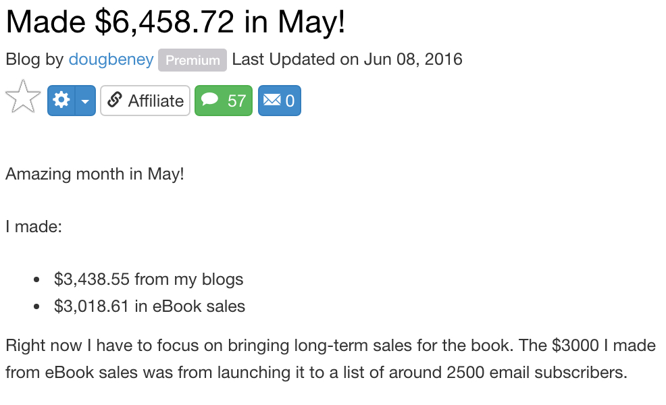Click the 'I made:' text
The image size is (666, 405).
(x=34, y=227)
